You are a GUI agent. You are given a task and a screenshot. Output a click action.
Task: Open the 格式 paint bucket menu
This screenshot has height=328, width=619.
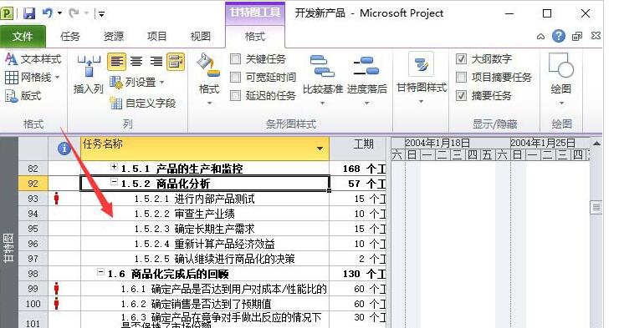pos(209,79)
